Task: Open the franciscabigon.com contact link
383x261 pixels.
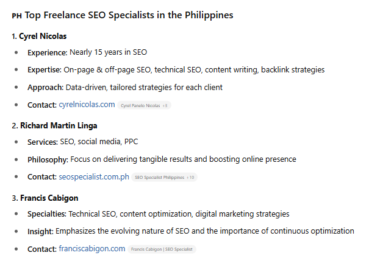Action: click(x=92, y=249)
